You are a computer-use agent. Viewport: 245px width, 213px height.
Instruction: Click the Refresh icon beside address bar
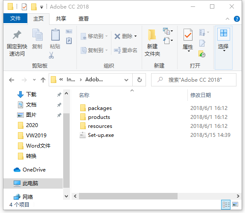(x=140, y=80)
